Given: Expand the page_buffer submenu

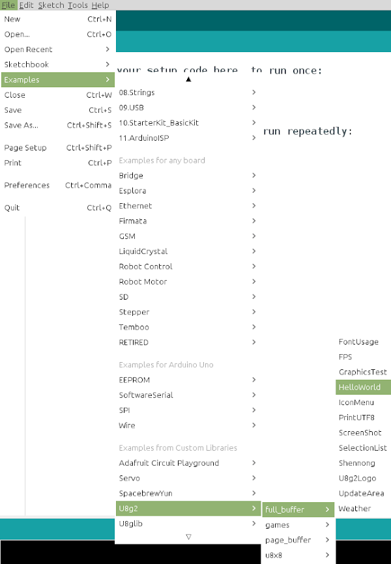Looking at the screenshot, I should pos(298,540).
